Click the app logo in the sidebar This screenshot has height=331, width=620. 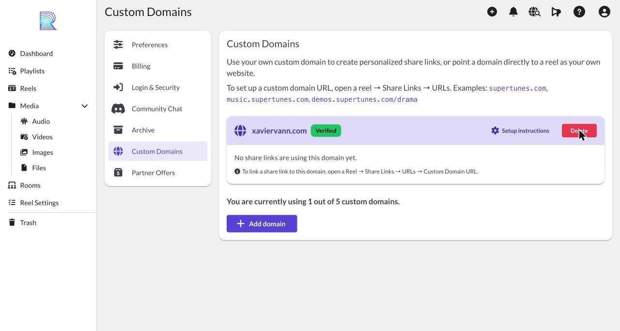(48, 21)
